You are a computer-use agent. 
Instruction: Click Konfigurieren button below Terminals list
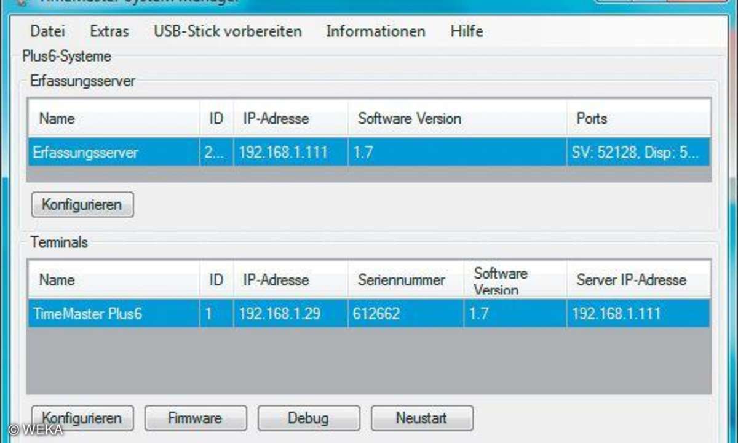coord(82,418)
